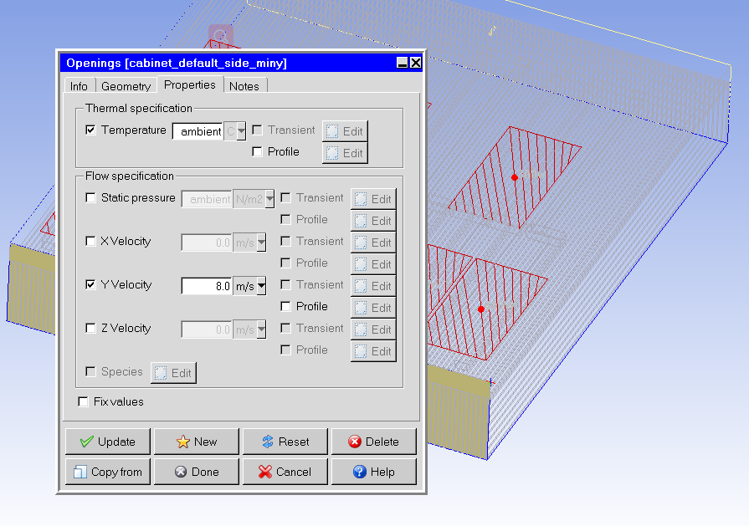This screenshot has height=526, width=749.
Task: Click Edit next to Y Velocity Transient
Action: tap(373, 286)
